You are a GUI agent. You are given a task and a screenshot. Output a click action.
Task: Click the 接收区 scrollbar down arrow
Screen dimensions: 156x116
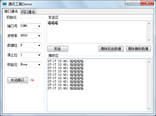click(149, 109)
